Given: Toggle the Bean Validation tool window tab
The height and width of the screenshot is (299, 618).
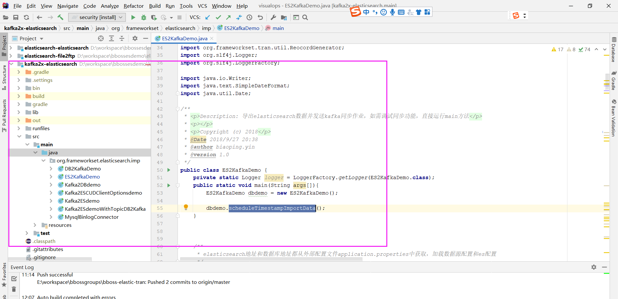Looking at the screenshot, I should (x=613, y=118).
